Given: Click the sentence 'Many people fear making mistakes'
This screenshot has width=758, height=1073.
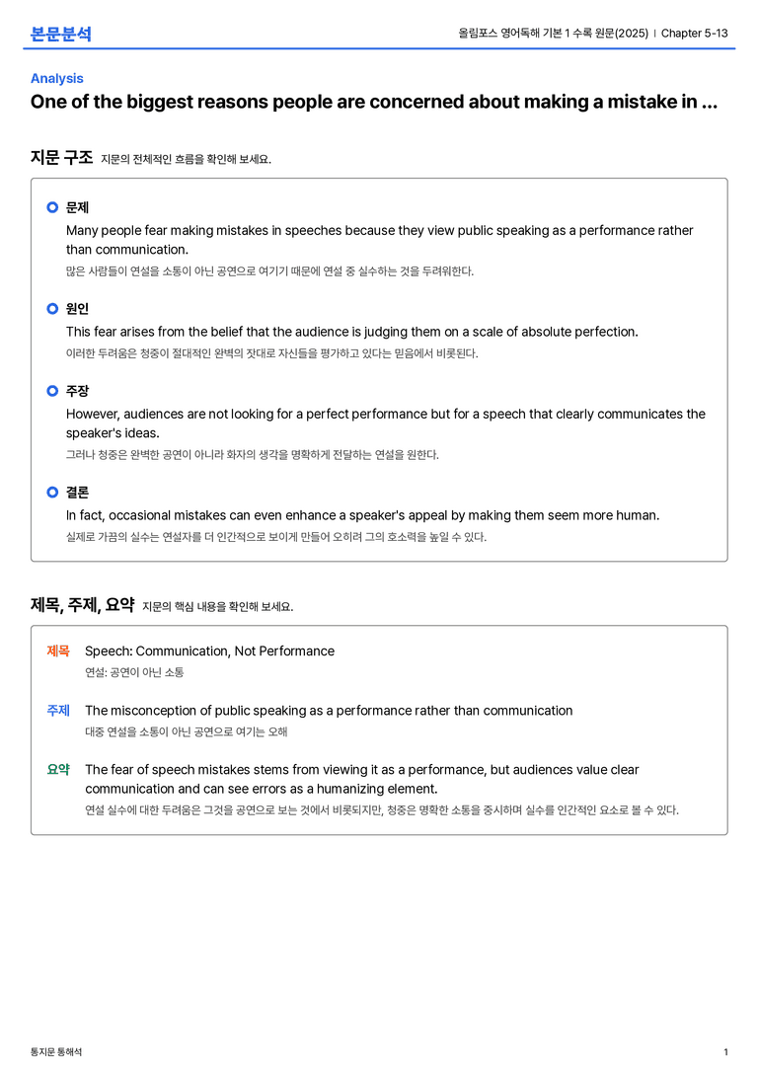Looking at the screenshot, I should [x=380, y=240].
